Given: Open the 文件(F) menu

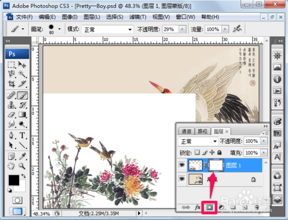Looking at the screenshot, I should pos(24,17).
